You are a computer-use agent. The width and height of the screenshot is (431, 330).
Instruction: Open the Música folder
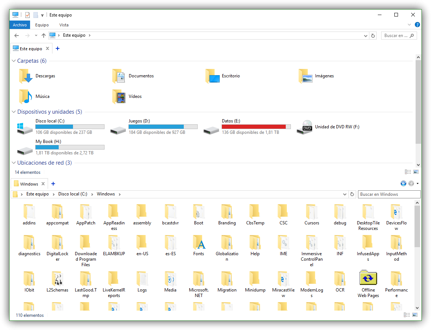pyautogui.click(x=34, y=96)
